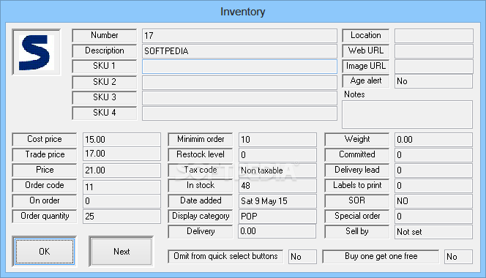The image size is (486, 278).
Task: Click the Display category label button
Action: (x=201, y=216)
